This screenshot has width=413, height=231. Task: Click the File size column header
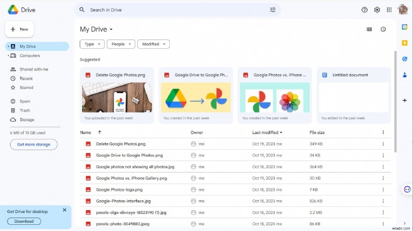(317, 133)
